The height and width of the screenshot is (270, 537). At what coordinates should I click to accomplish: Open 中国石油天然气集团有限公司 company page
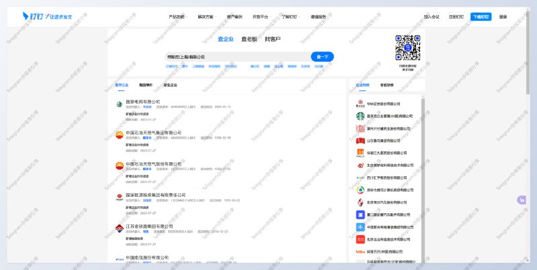(154, 133)
